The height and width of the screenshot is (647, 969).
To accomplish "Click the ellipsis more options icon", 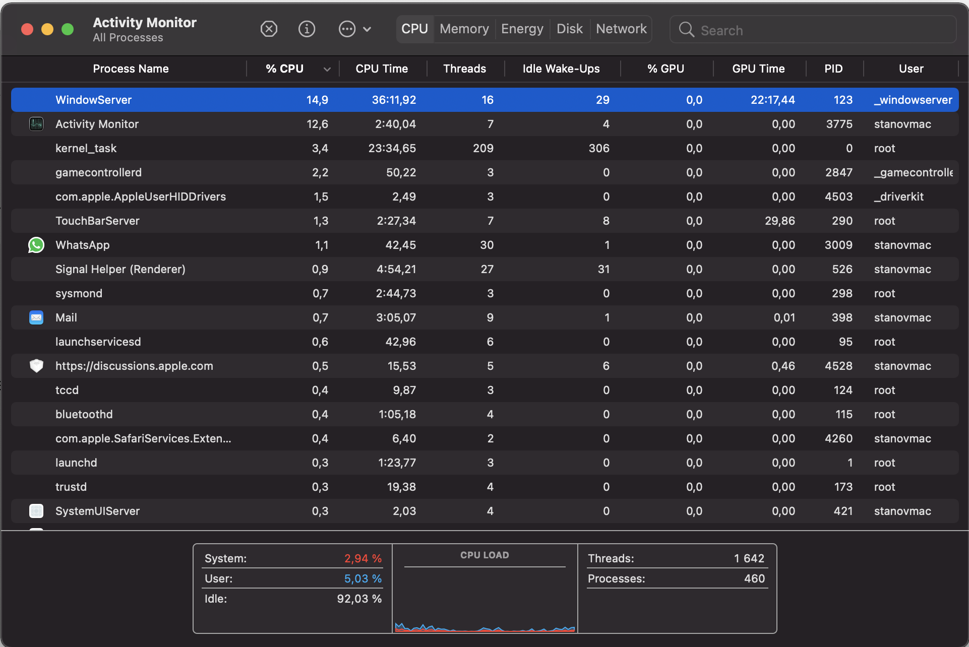I will pyautogui.click(x=347, y=29).
